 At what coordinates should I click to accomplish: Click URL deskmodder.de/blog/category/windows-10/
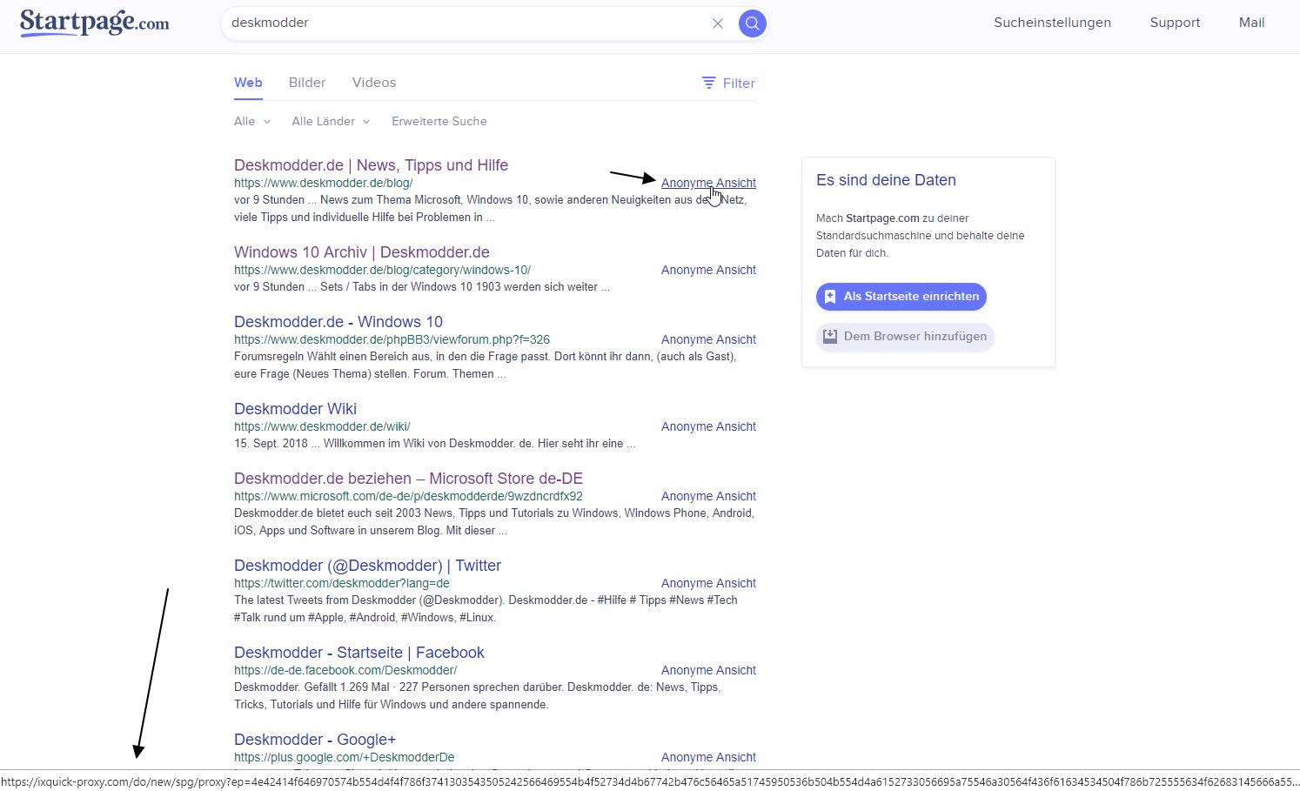[382, 270]
